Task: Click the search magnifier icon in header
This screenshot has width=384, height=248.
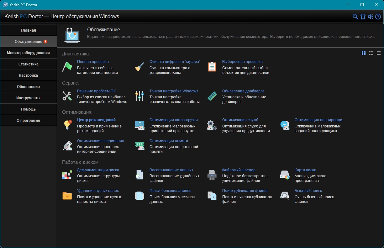Action: pos(355,17)
